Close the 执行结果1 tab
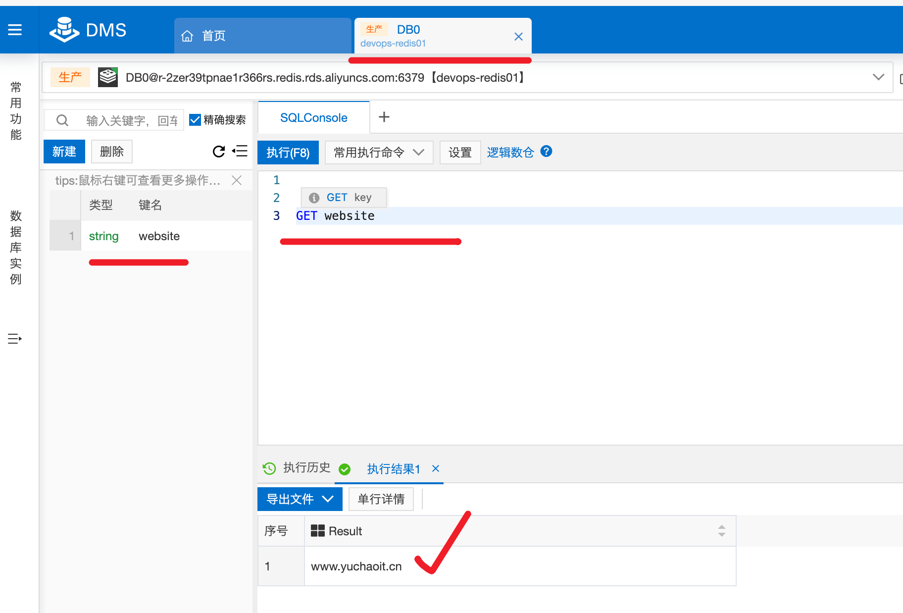The width and height of the screenshot is (903, 613). pos(436,468)
